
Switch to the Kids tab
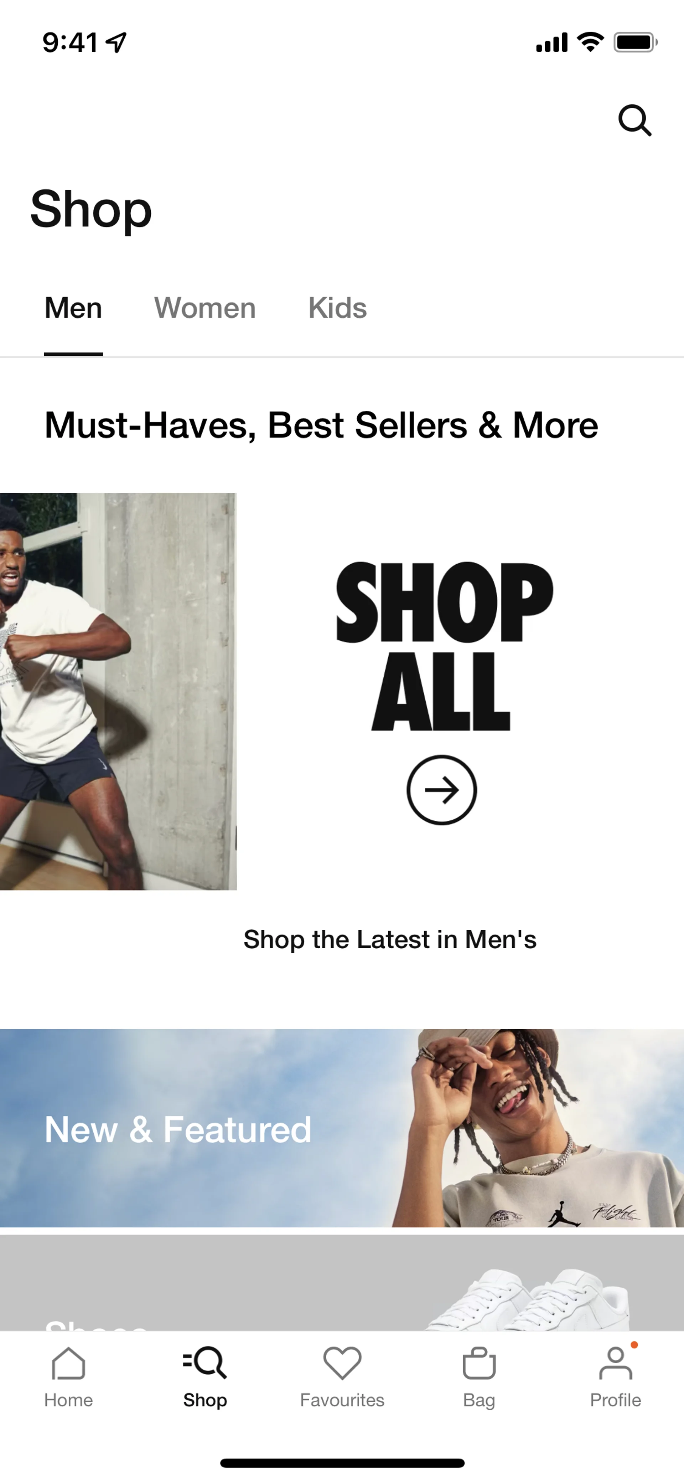pos(337,308)
